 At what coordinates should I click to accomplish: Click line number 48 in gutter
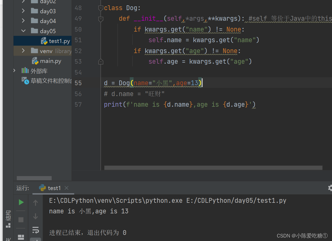pyautogui.click(x=78, y=8)
